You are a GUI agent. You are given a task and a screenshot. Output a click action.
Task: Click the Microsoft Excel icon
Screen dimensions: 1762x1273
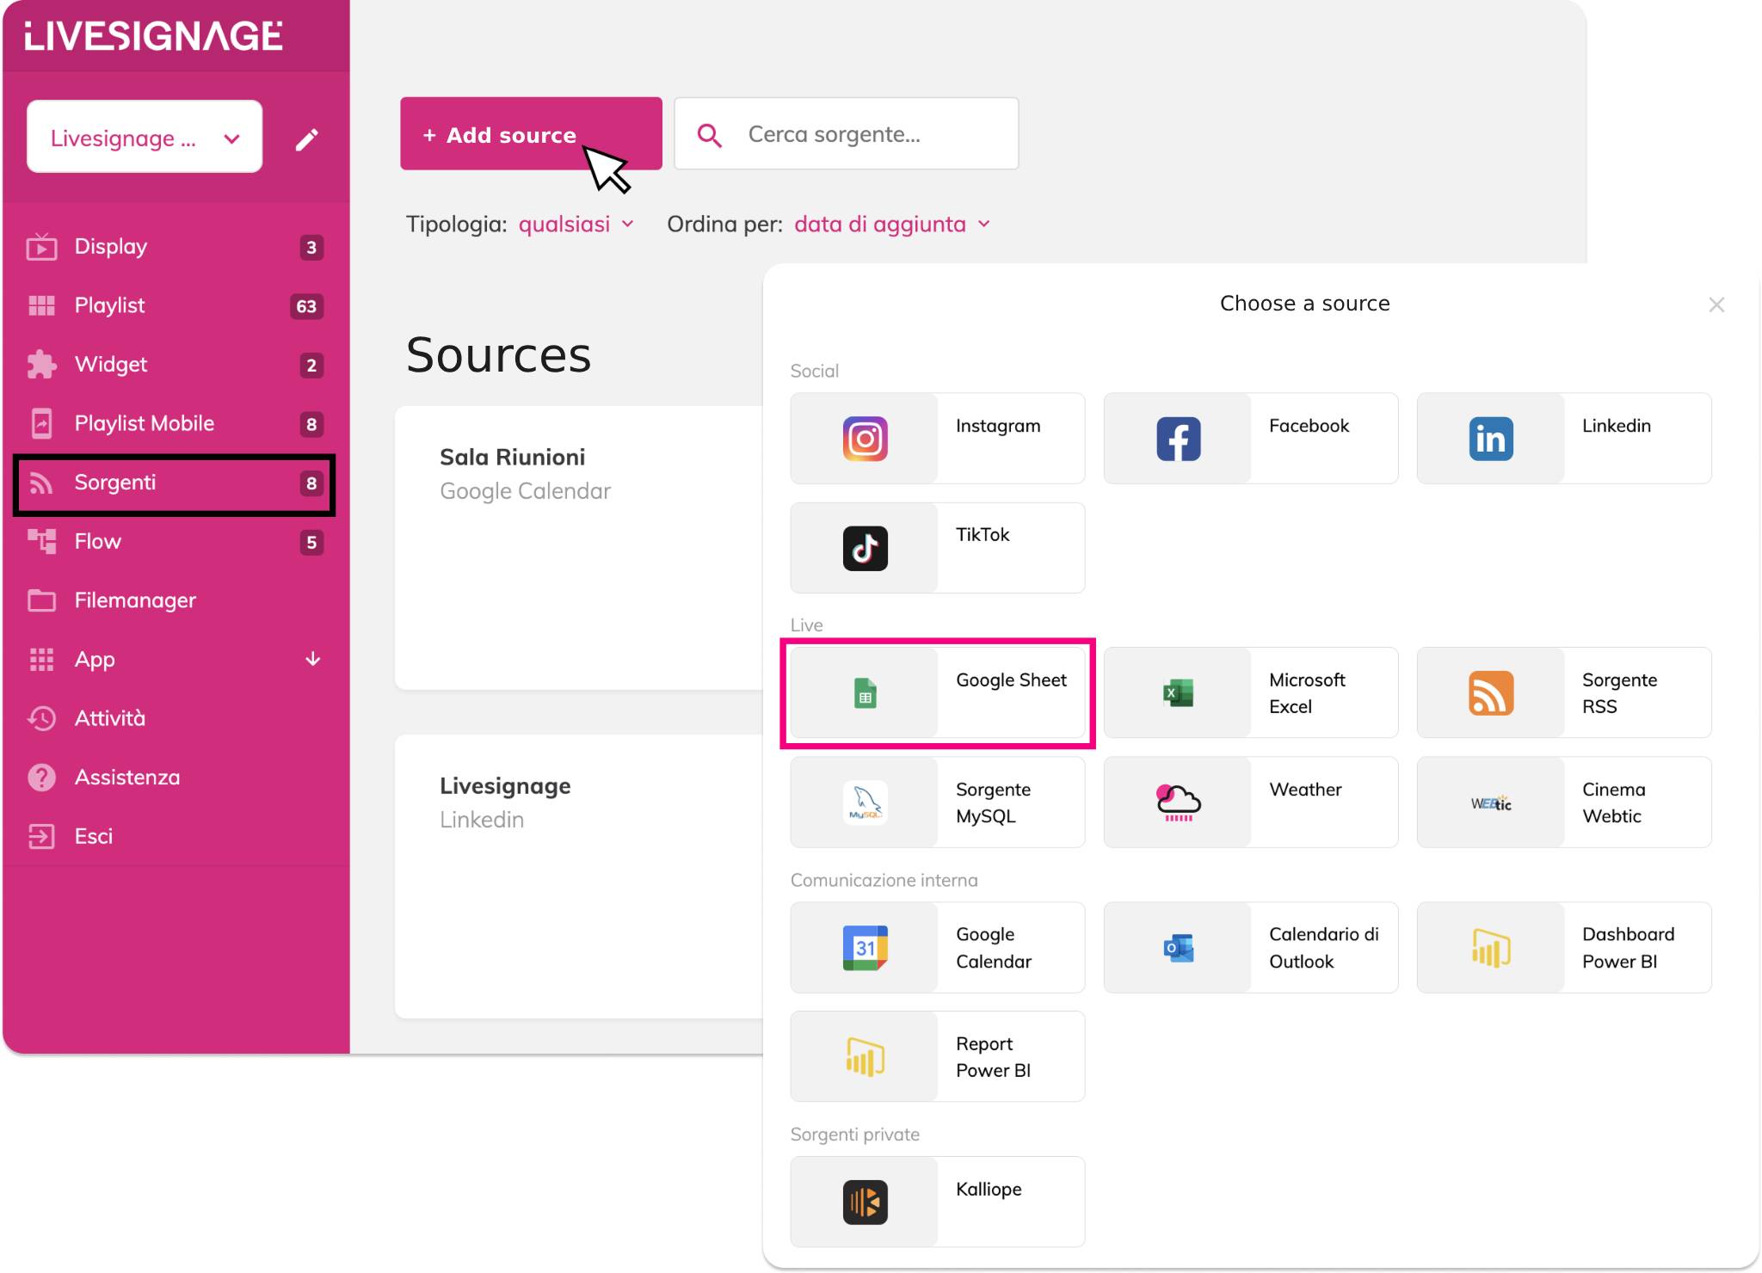click(x=1178, y=693)
